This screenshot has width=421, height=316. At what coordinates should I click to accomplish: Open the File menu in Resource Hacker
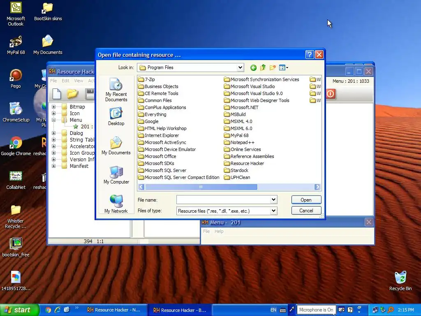coord(53,81)
